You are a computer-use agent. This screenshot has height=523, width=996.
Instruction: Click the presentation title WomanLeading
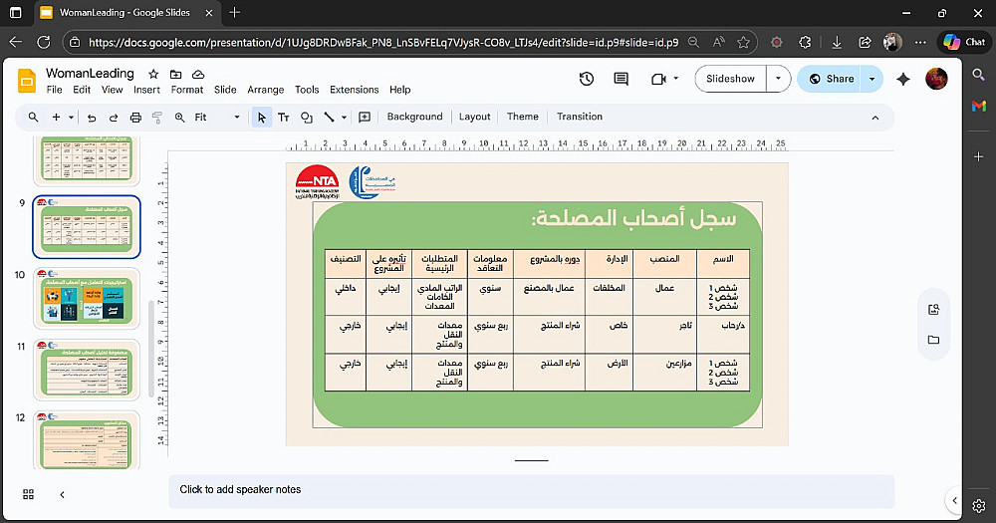[90, 73]
